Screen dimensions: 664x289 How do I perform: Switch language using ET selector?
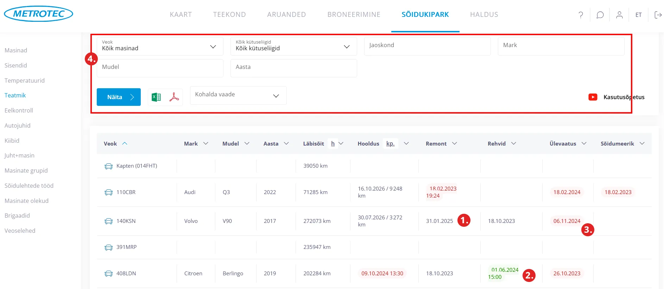coord(638,15)
